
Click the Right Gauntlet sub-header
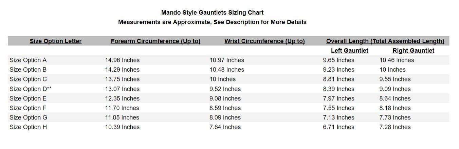(413, 51)
